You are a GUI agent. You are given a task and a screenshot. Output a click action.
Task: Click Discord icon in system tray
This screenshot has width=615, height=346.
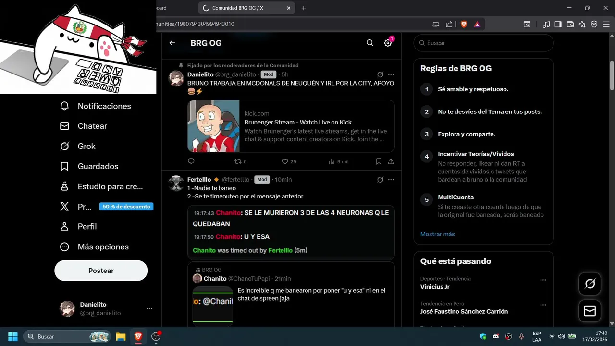pyautogui.click(x=496, y=336)
